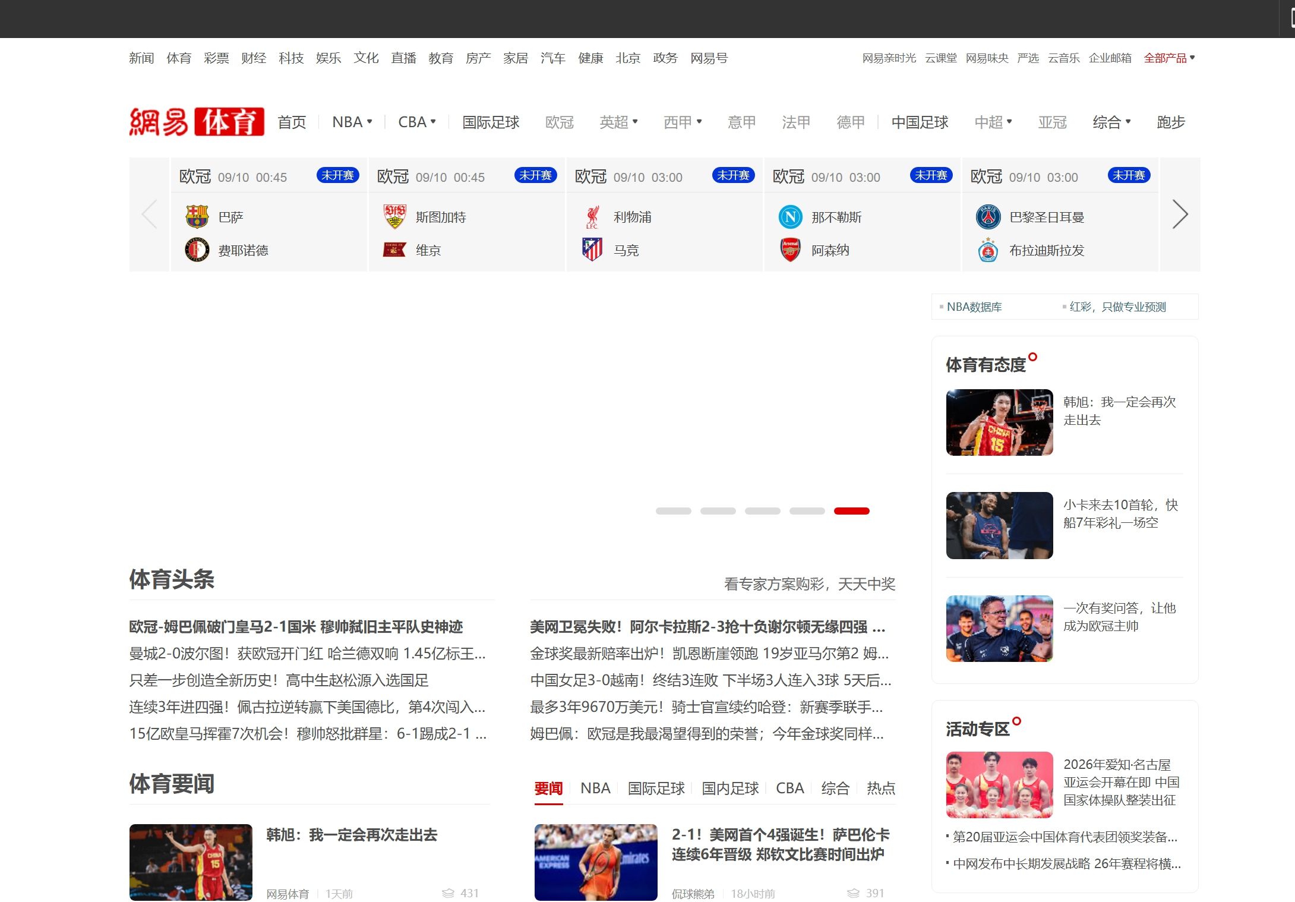Open the gymnastics team thumbnail
The image size is (1295, 902).
point(1000,785)
